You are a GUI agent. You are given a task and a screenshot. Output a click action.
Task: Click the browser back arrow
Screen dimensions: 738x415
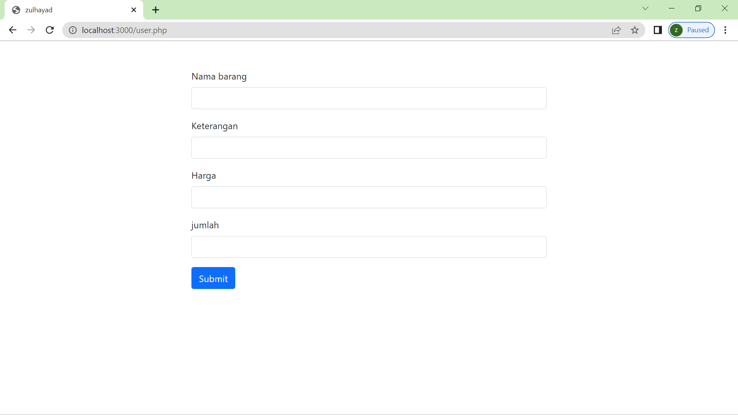point(12,30)
